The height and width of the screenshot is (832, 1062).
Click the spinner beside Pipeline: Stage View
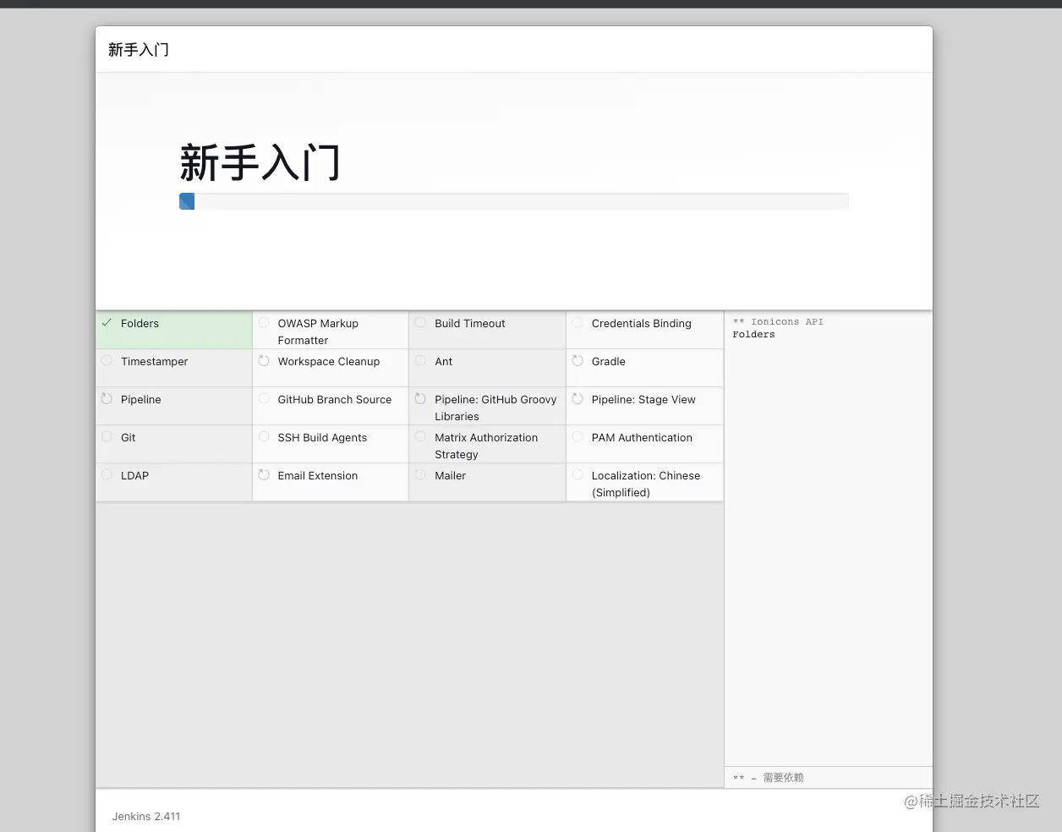[x=578, y=398]
